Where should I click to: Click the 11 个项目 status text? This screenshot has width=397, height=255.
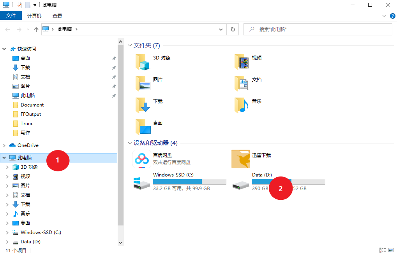[x=16, y=250]
